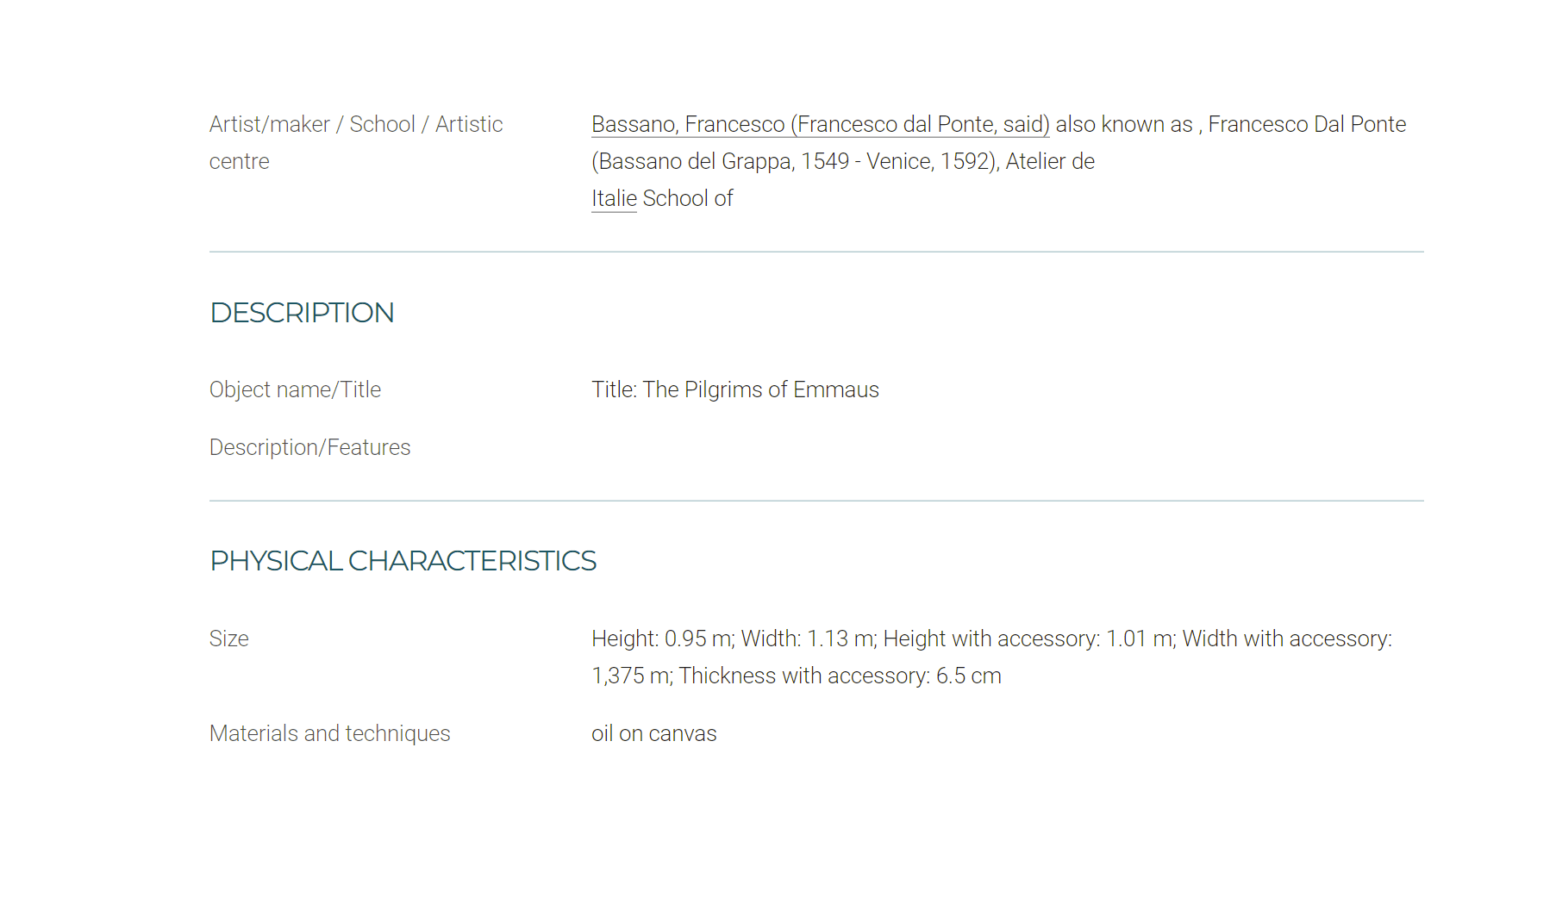Image resolution: width=1556 pixels, height=897 pixels.
Task: Click the Artist/maker / School label
Action: pos(356,125)
